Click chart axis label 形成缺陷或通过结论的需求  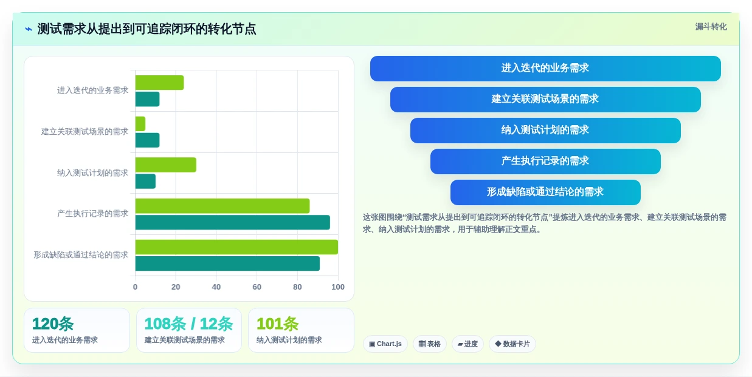pos(81,255)
